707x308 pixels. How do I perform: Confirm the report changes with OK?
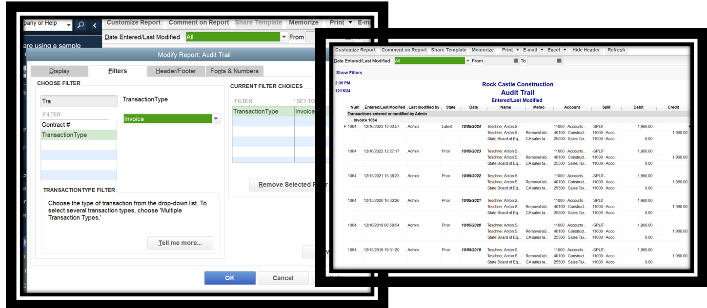point(229,278)
